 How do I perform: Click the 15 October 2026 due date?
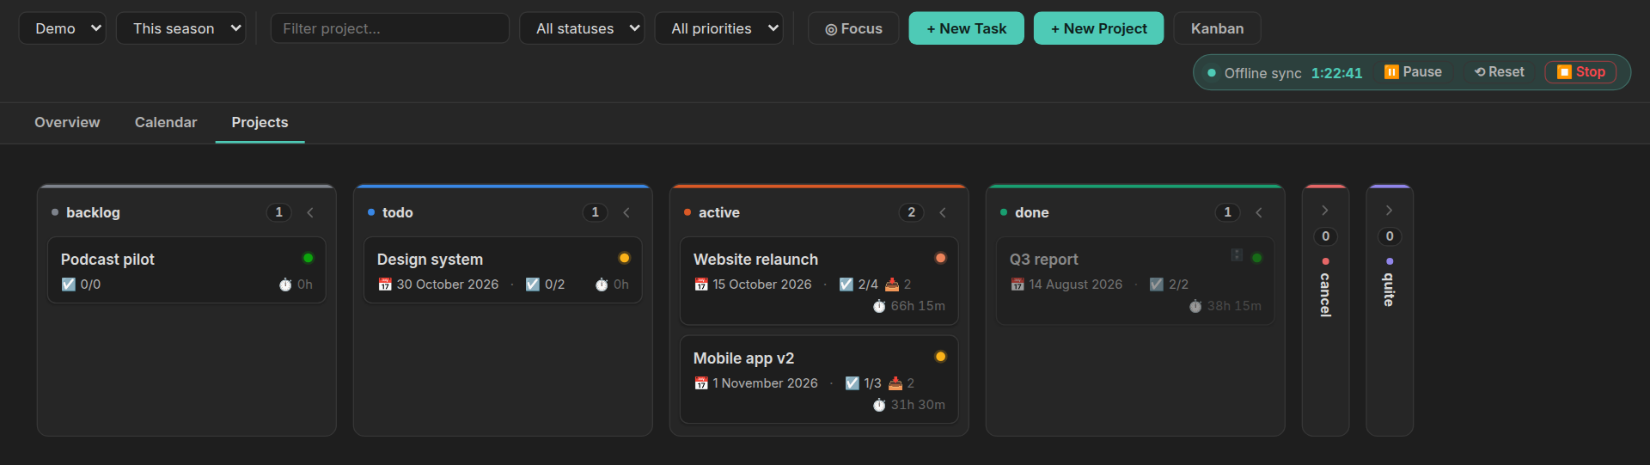click(761, 285)
